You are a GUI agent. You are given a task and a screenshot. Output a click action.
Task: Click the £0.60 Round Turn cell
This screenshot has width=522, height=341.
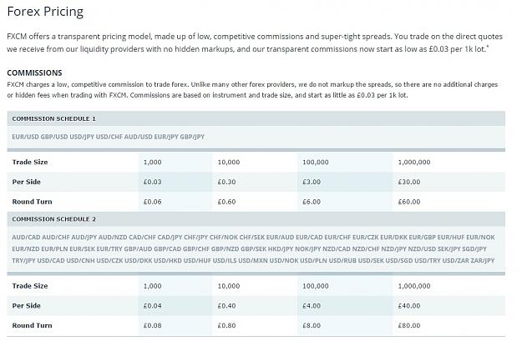tap(226, 202)
